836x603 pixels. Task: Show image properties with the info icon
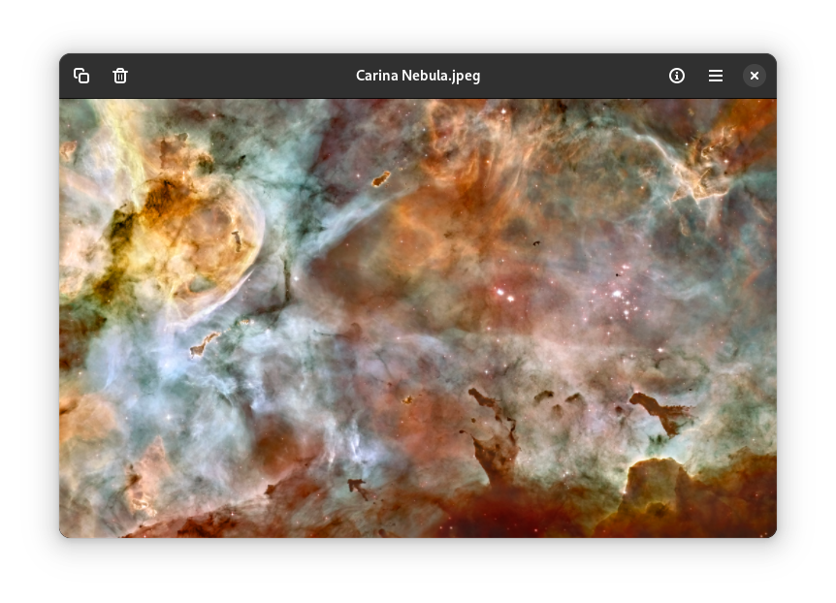[677, 76]
